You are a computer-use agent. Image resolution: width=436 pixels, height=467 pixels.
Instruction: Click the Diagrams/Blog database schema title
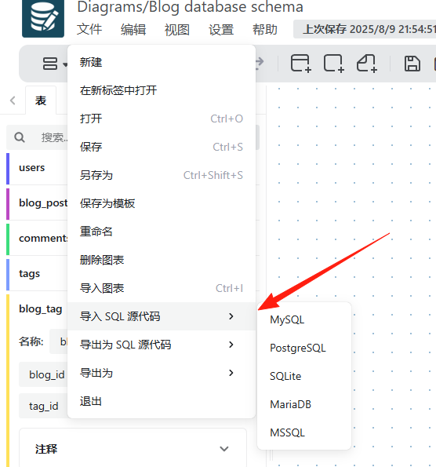coord(191,6)
